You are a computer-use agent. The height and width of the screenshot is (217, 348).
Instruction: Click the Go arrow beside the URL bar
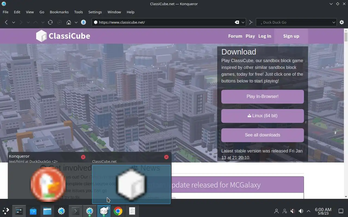251,22
